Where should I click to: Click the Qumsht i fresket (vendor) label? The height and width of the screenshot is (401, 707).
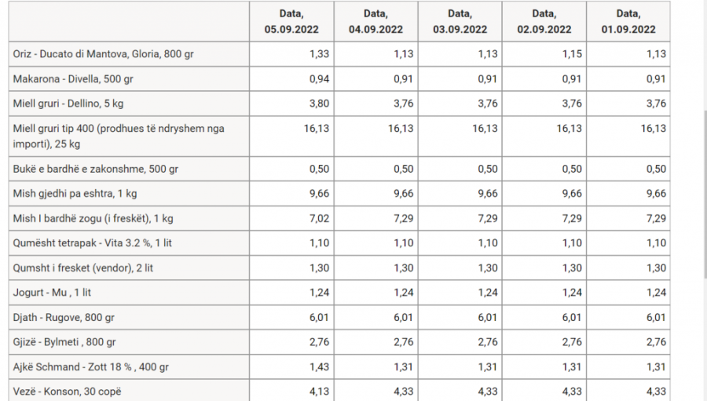83,268
